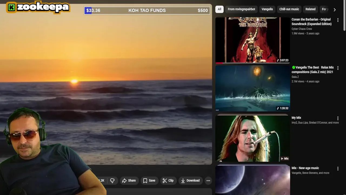Screen dimensions: 346x195
Task: Open options menu for the Conan soundtrack video
Action: click(x=338, y=20)
